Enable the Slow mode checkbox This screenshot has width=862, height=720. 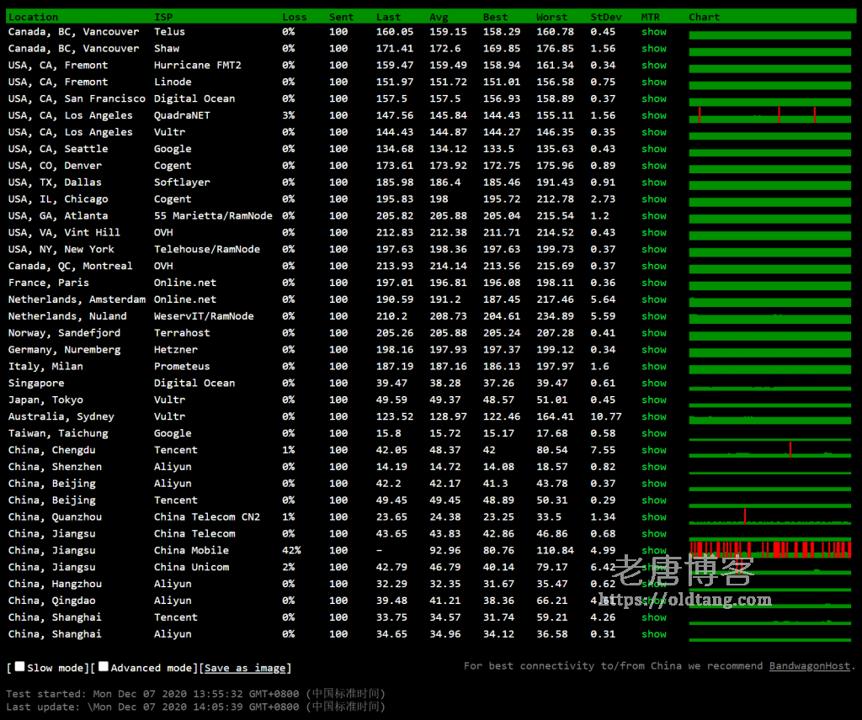pyautogui.click(x=19, y=666)
